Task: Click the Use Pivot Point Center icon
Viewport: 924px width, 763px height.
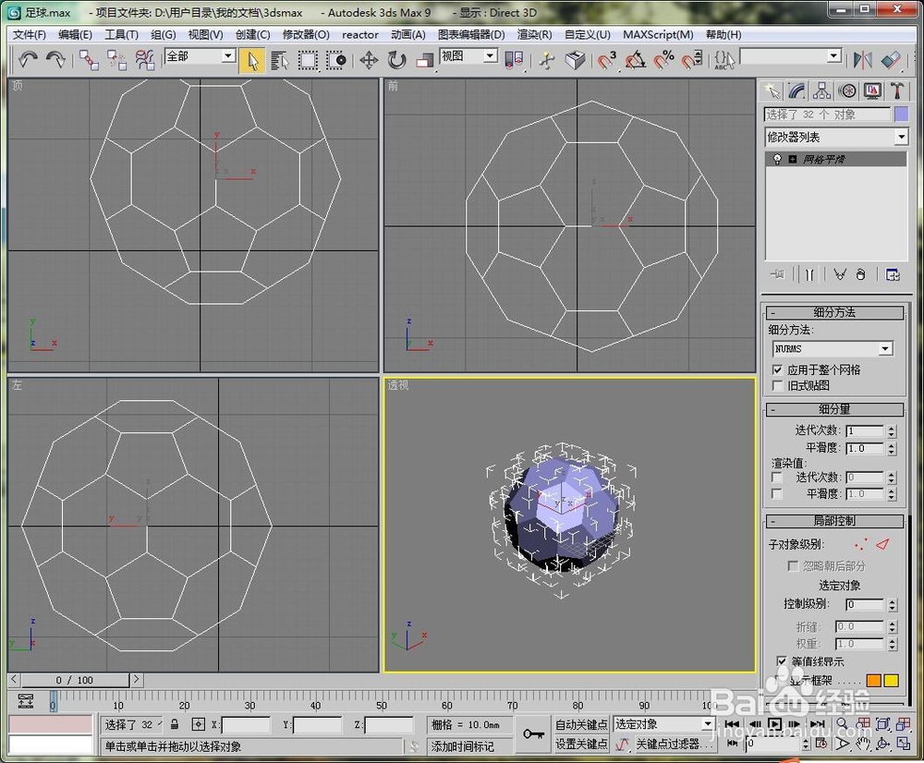Action: pos(514,60)
